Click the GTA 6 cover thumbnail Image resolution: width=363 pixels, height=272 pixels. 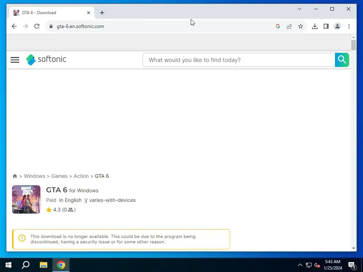(x=26, y=199)
